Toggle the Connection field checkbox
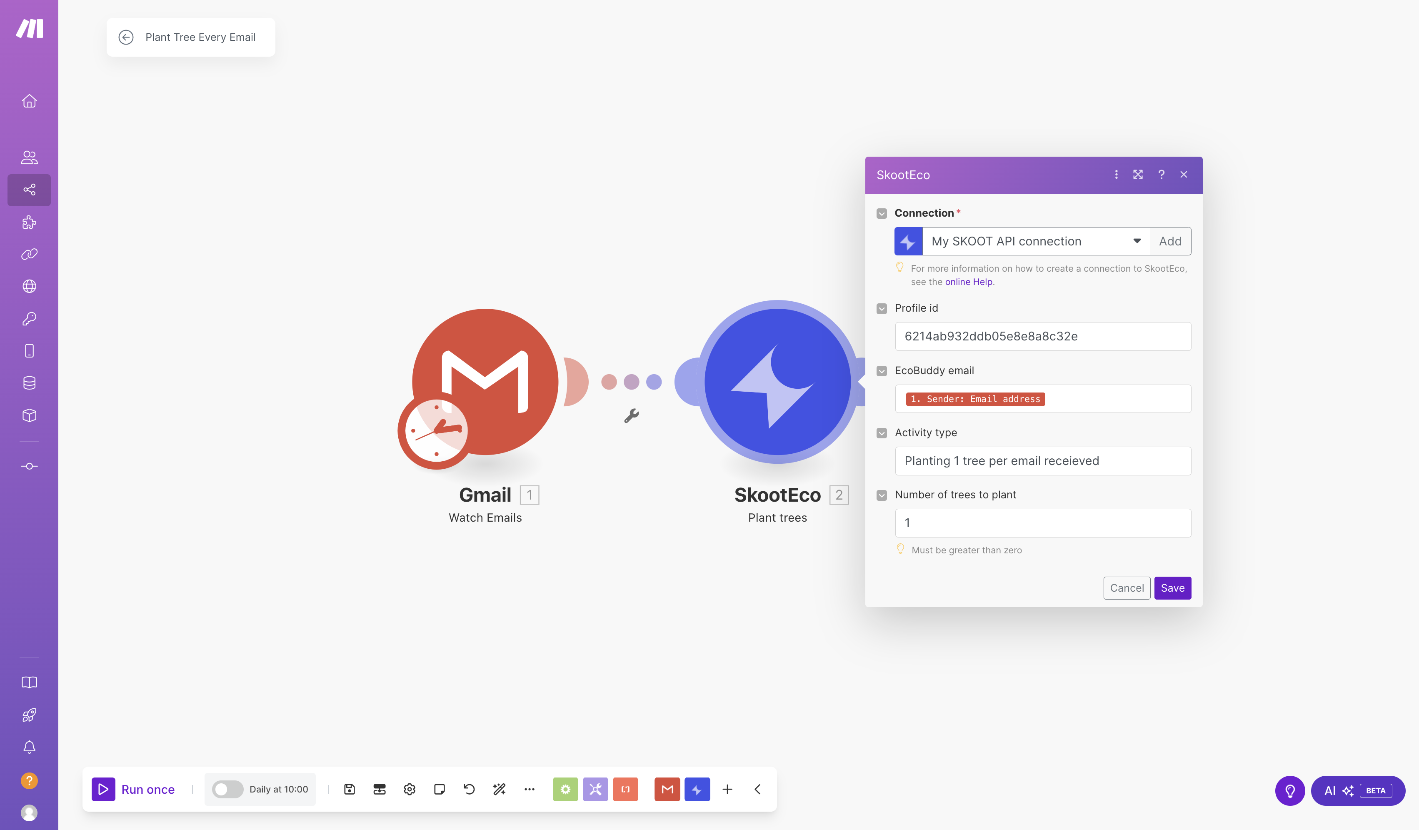Screen dimensions: 1419x830 [882, 213]
